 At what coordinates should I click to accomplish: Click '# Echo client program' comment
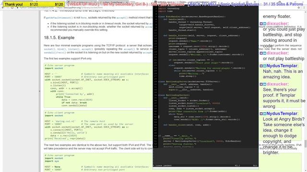[59, 113]
